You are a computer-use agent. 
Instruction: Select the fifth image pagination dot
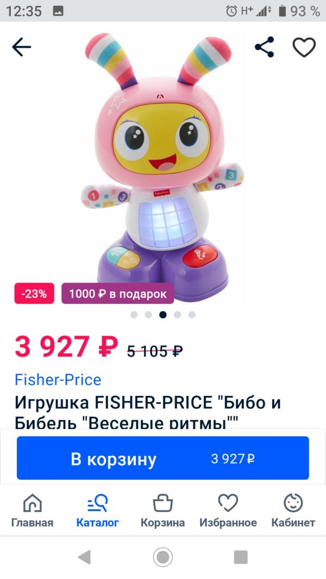click(192, 314)
